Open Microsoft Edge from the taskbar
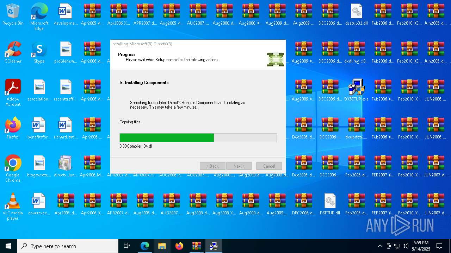This screenshot has height=253, width=451. pos(145,246)
